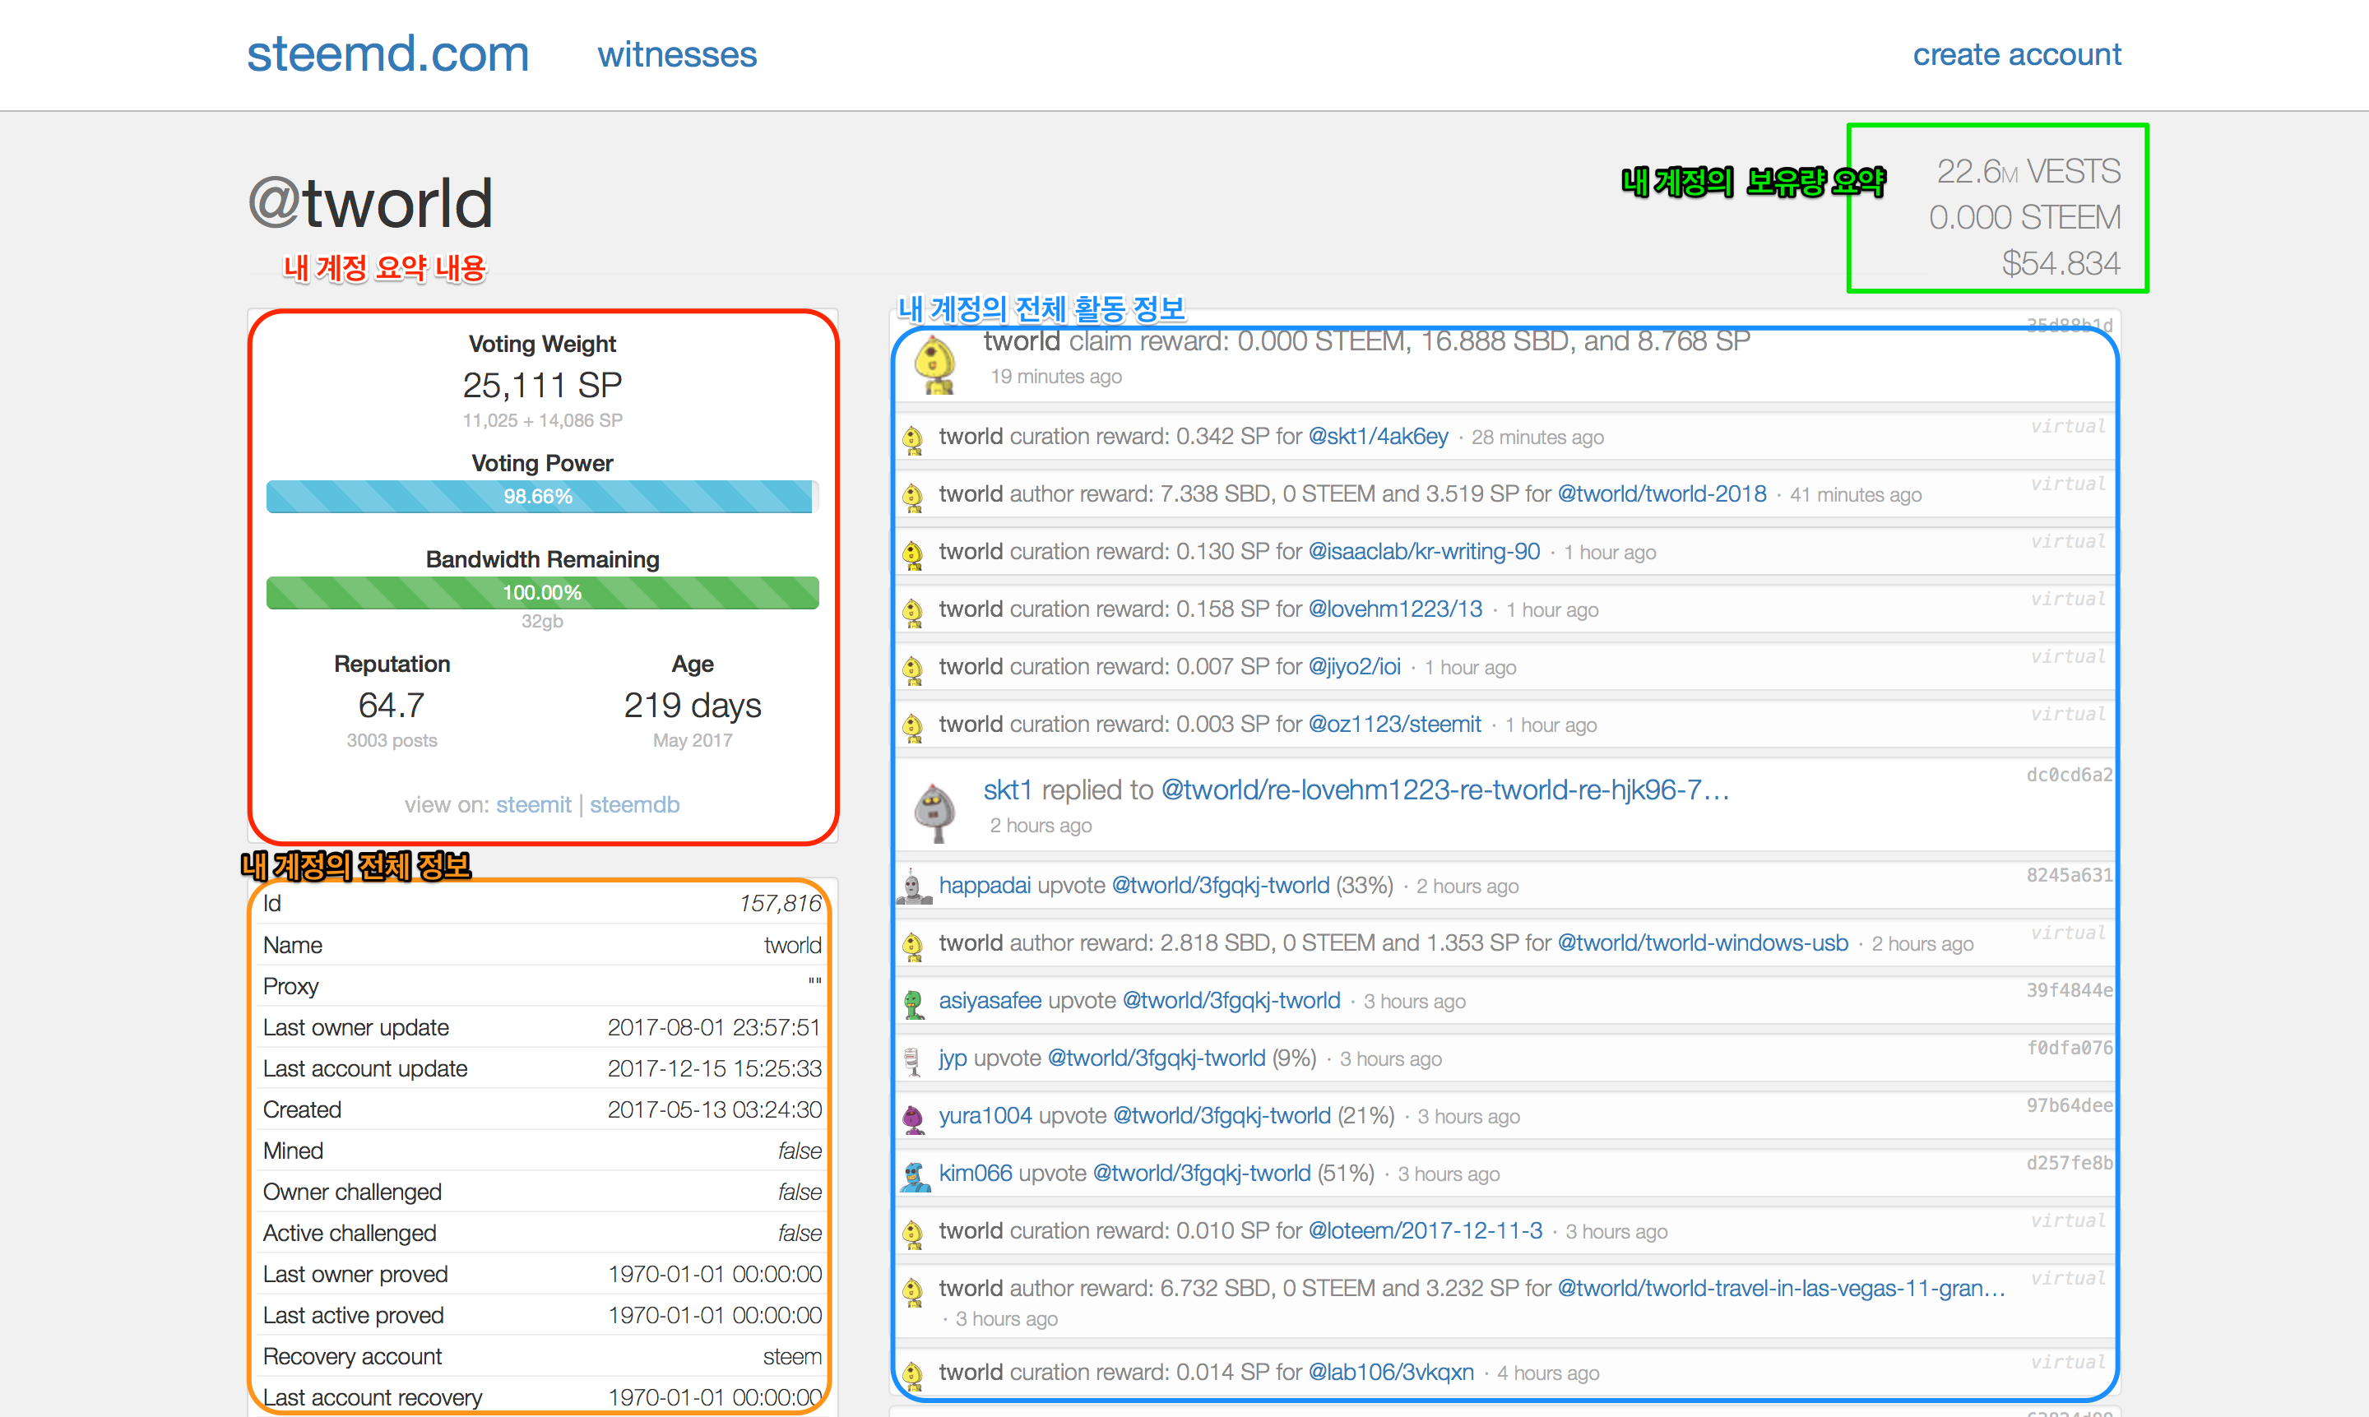Click the Voting Power 98.66% bar
The width and height of the screenshot is (2369, 1417).
[x=542, y=497]
